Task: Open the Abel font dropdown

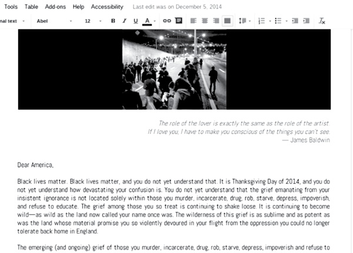Action: [x=54, y=21]
